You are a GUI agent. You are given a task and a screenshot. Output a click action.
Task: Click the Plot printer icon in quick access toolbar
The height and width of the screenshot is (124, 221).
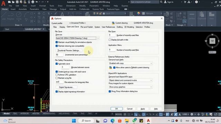[33, 2]
